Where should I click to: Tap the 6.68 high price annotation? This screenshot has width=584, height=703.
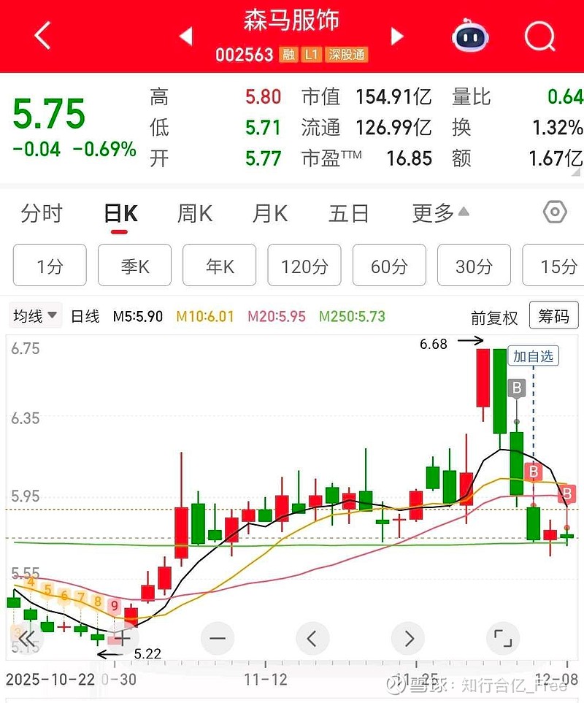(434, 344)
